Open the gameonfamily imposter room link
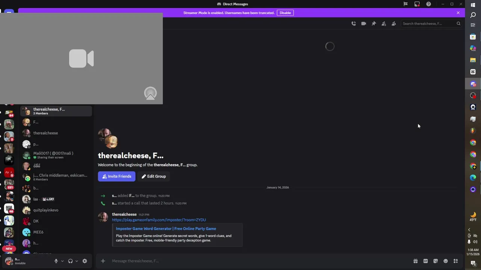Viewport: 481px width, 270px height. (x=159, y=220)
